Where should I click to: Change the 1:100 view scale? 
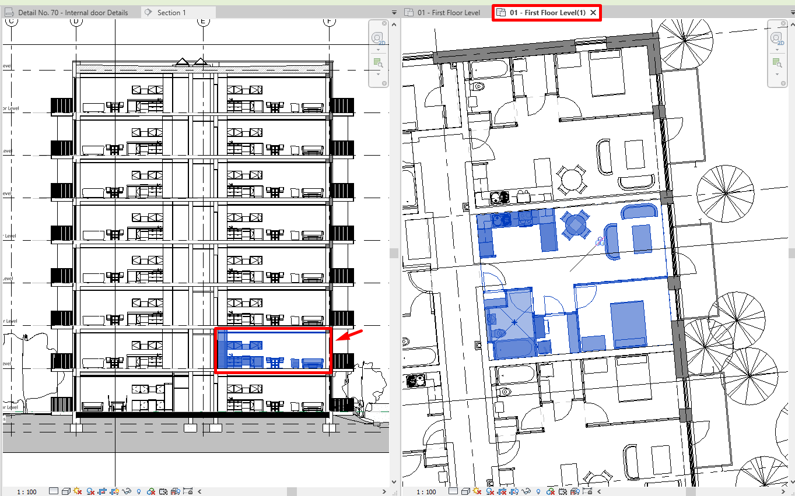27,491
